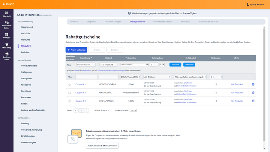The image size is (270, 152).
Task: Click the Abbrechen button
Action: (x=189, y=65)
